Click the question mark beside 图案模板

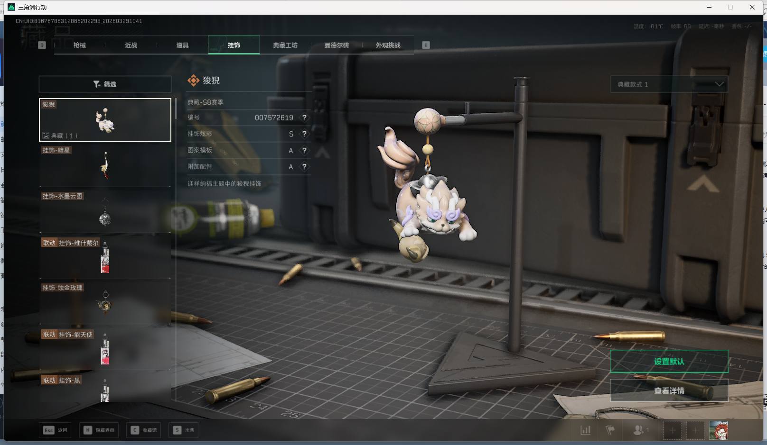304,150
